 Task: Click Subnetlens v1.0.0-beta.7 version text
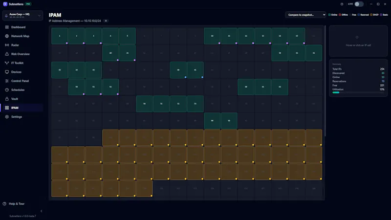tap(22, 216)
